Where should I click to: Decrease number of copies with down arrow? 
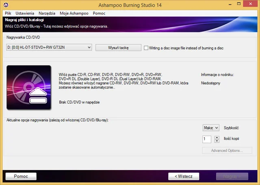(x=217, y=141)
